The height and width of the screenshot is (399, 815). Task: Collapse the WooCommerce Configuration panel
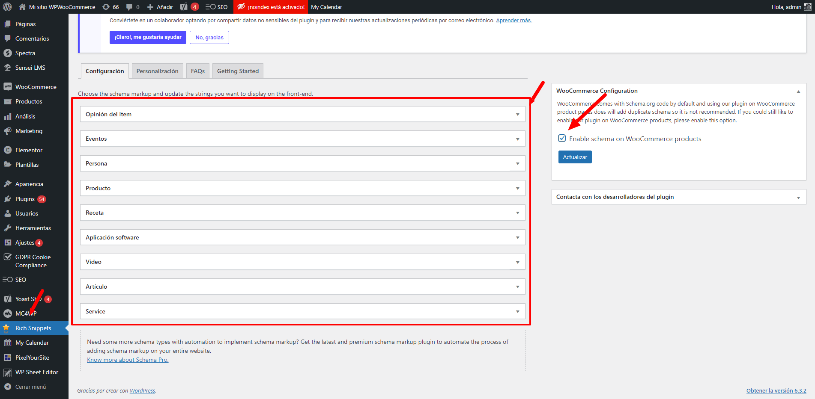798,91
